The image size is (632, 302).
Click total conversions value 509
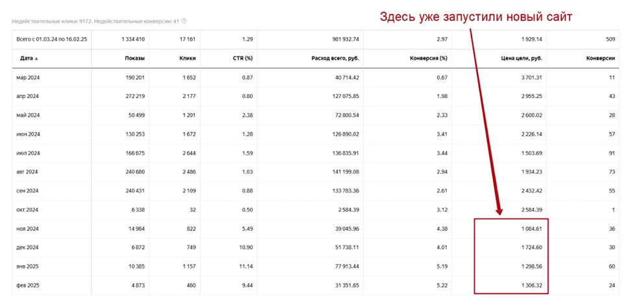(x=611, y=40)
